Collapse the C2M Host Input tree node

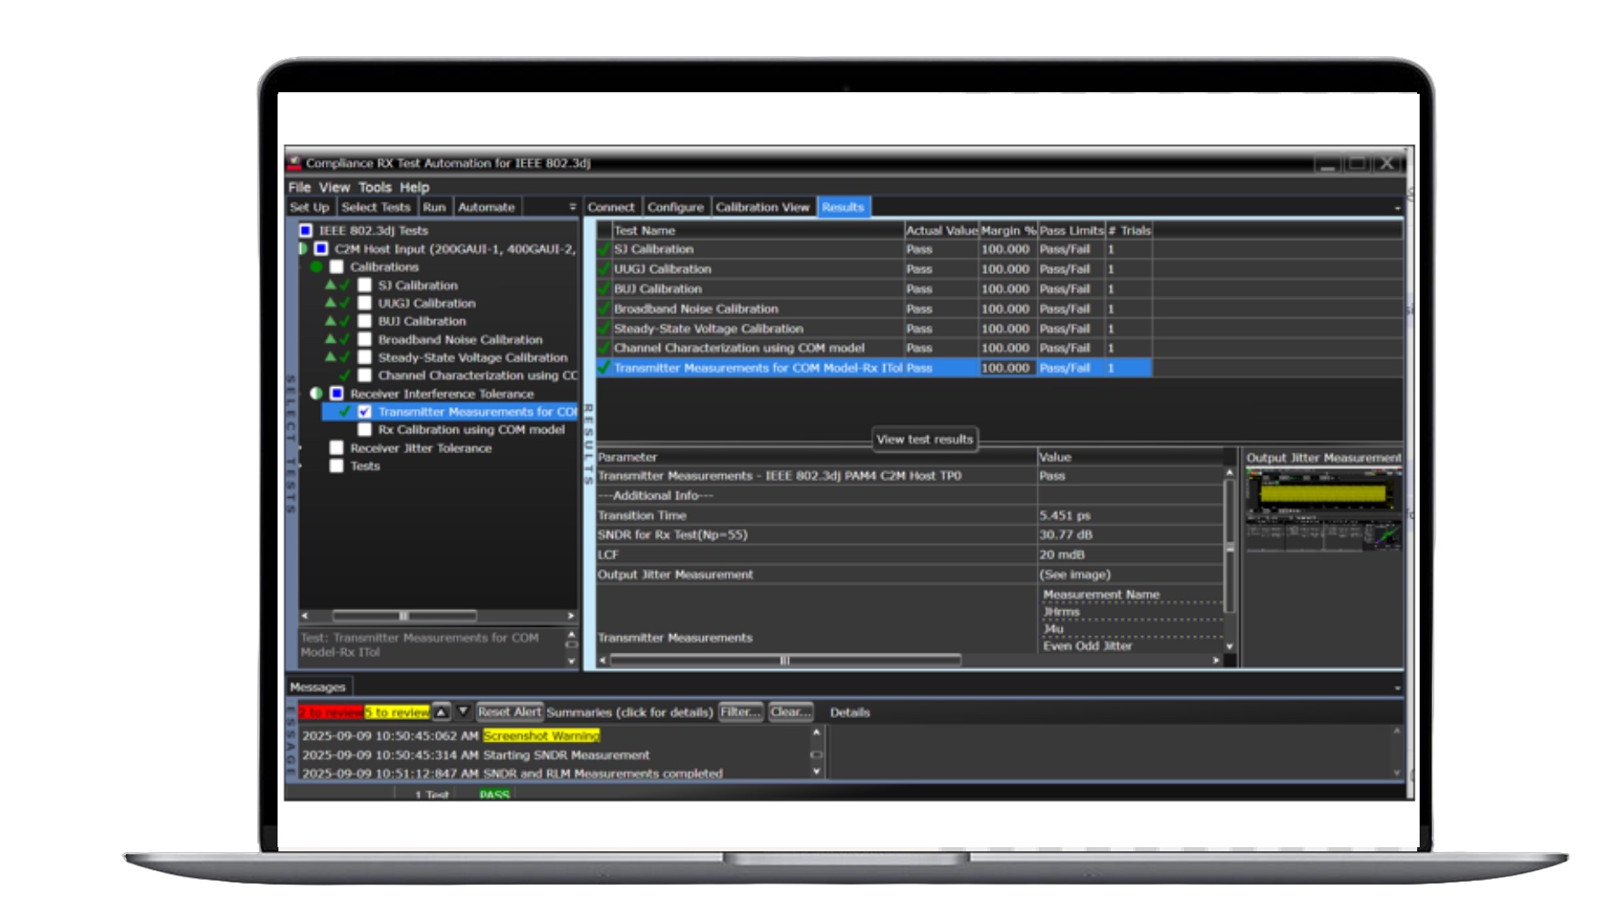click(x=304, y=249)
